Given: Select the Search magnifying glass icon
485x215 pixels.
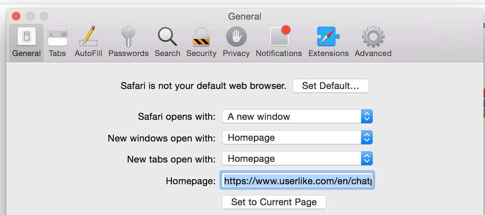Looking at the screenshot, I should tap(167, 42).
